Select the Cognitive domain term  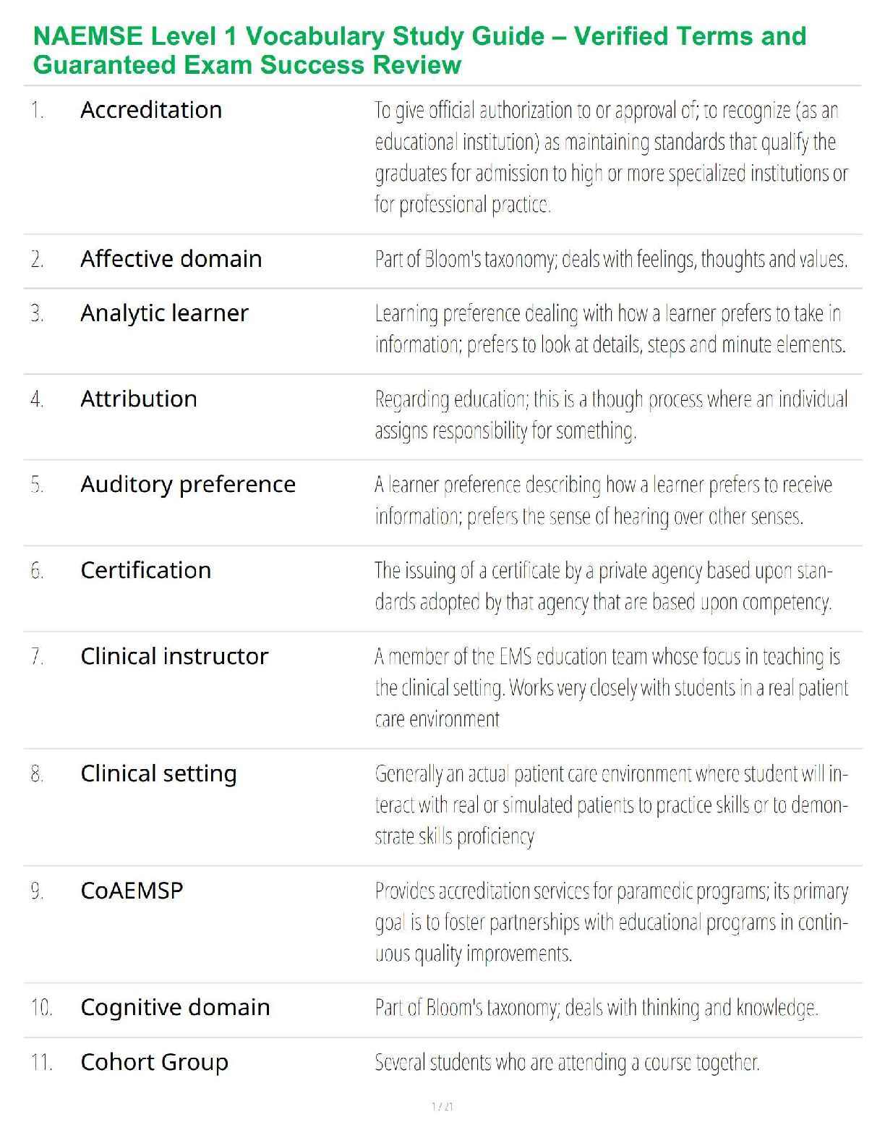tap(175, 1008)
